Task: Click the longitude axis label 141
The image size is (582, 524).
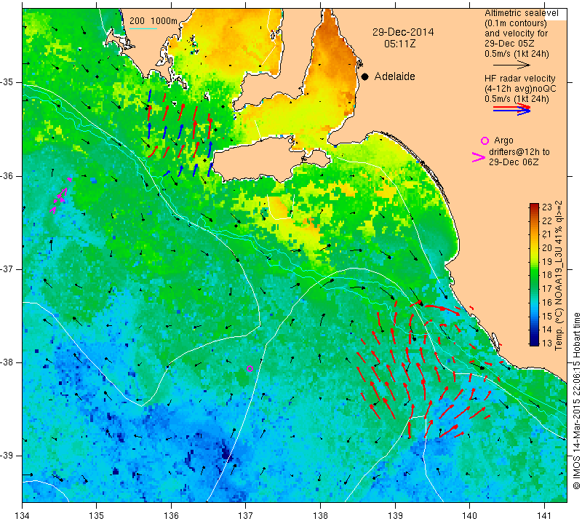Action: (x=544, y=516)
